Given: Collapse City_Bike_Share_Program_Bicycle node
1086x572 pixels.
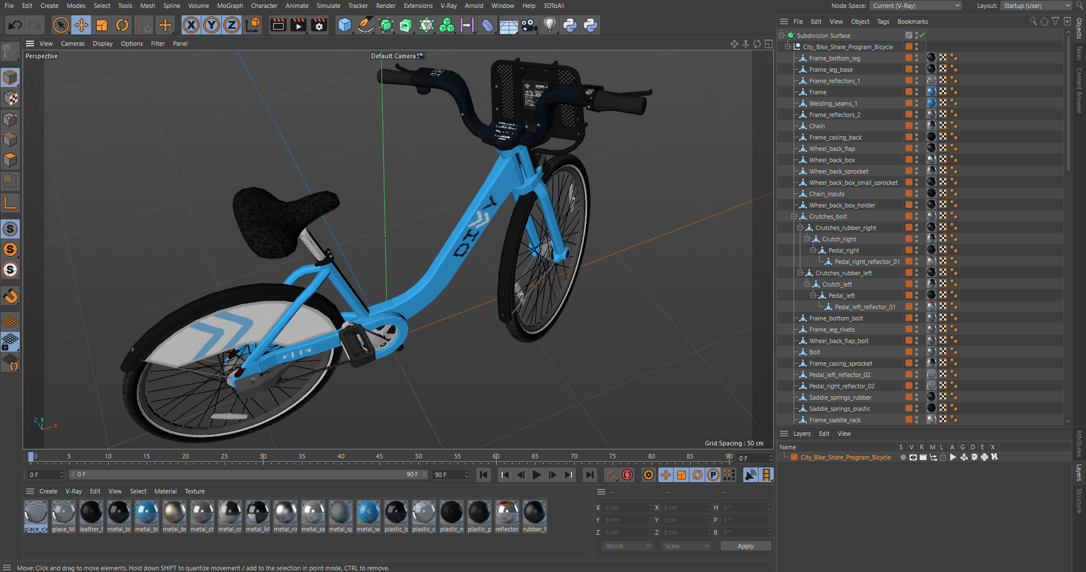Looking at the screenshot, I should tap(788, 46).
